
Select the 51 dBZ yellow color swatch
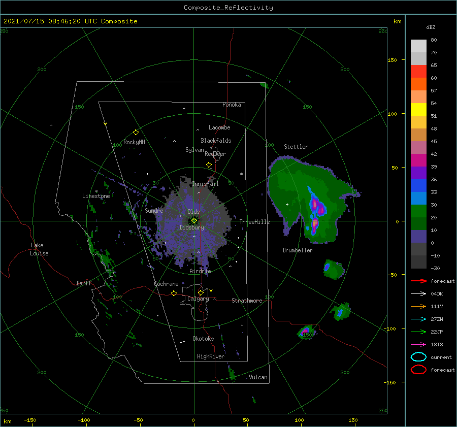point(418,109)
